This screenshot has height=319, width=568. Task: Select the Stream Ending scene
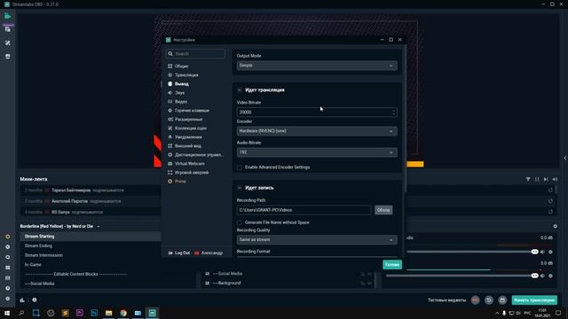pyautogui.click(x=38, y=245)
